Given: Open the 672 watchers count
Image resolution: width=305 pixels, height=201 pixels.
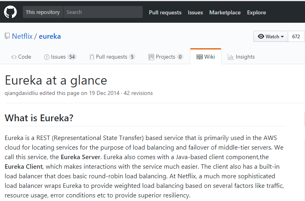Looking at the screenshot, I should 296,36.
